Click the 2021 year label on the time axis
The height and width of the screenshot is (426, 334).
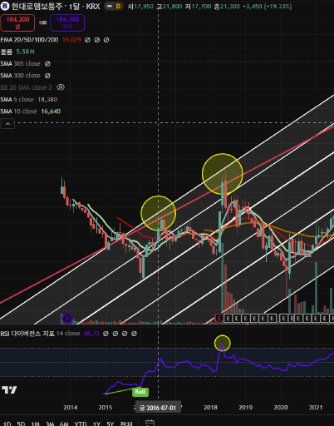coord(316,408)
